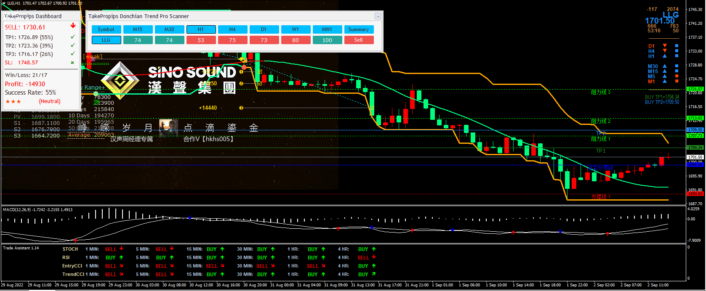Select the Symbol header in the scanner

[106, 29]
